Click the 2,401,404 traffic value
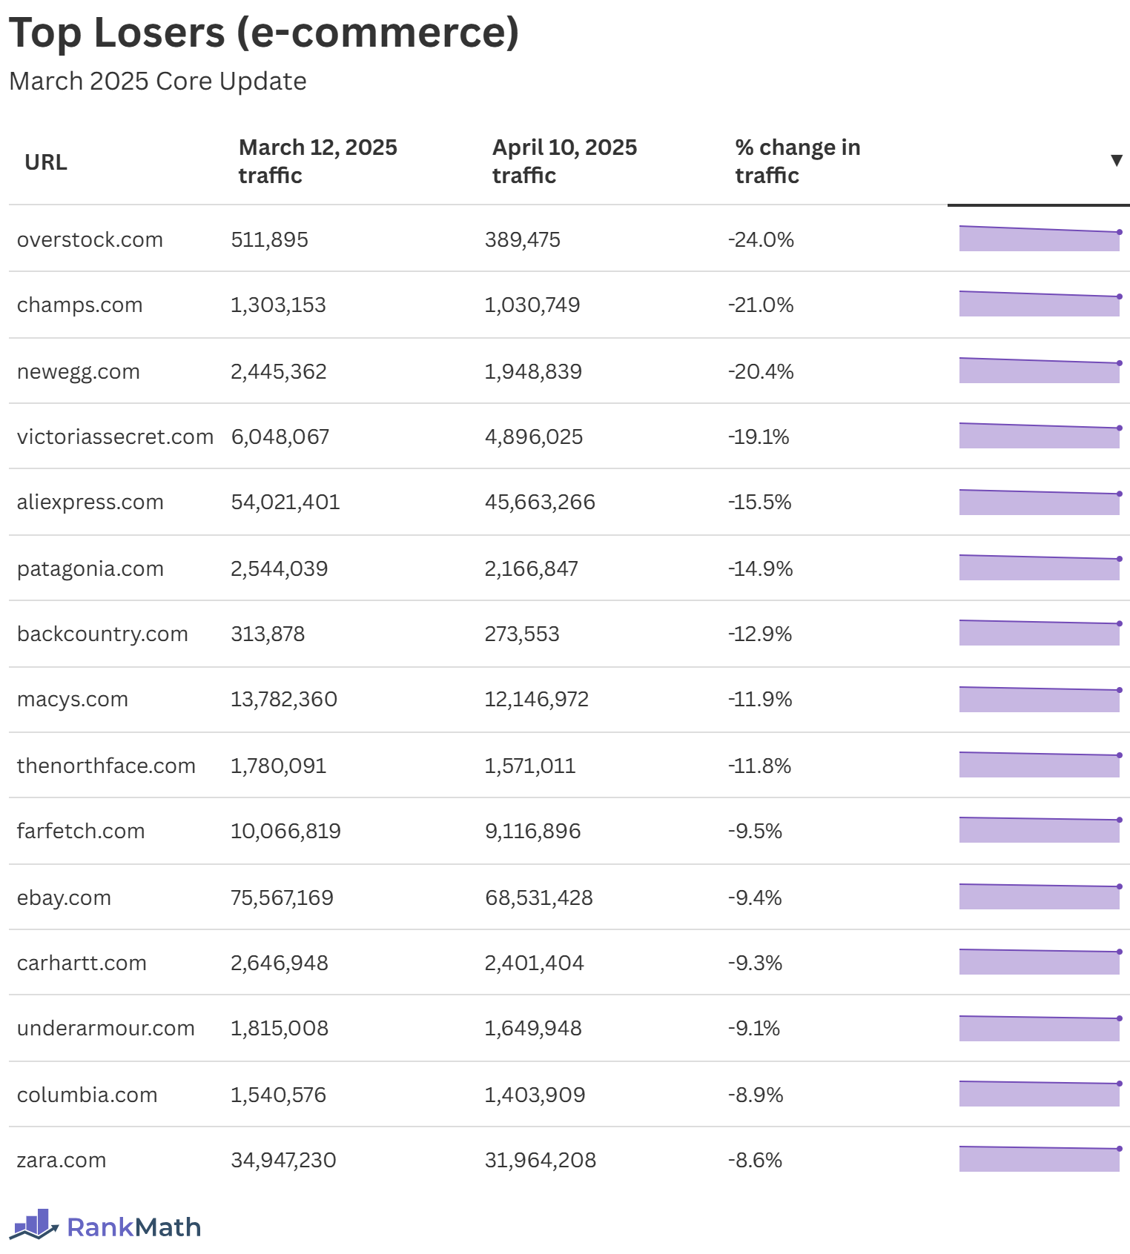 [534, 963]
